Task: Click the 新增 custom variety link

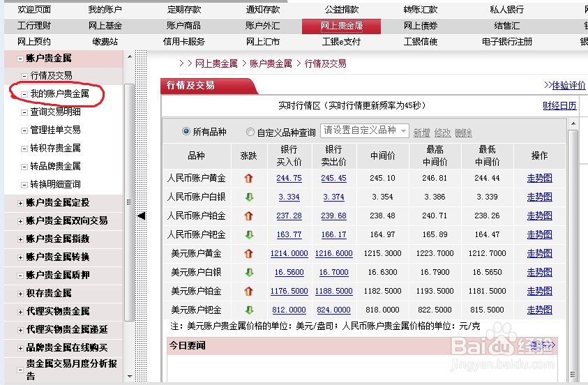Action: click(421, 133)
